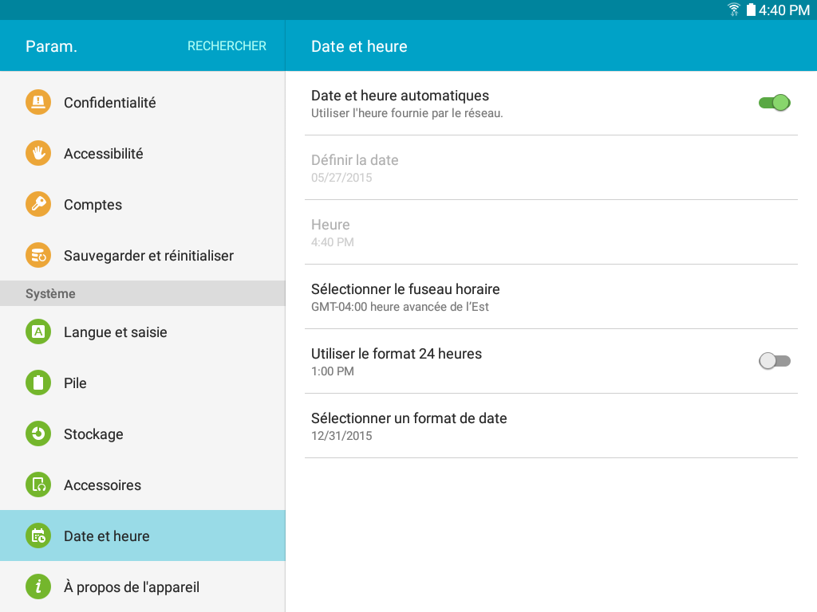Open Pile settings
Screen dimensions: 817x612
(143, 383)
